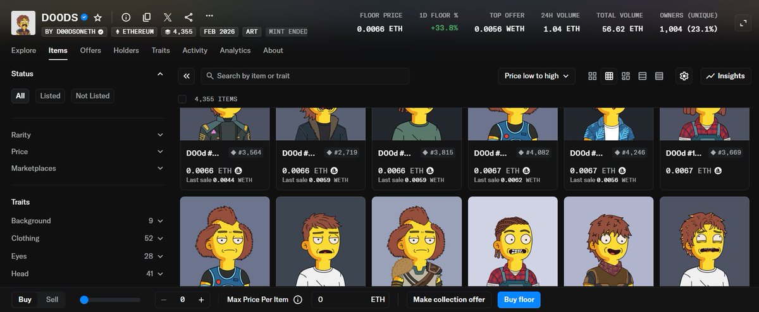Open the Price low to high sort dropdown
Screen dimensions: 759x312
pyautogui.click(x=536, y=76)
